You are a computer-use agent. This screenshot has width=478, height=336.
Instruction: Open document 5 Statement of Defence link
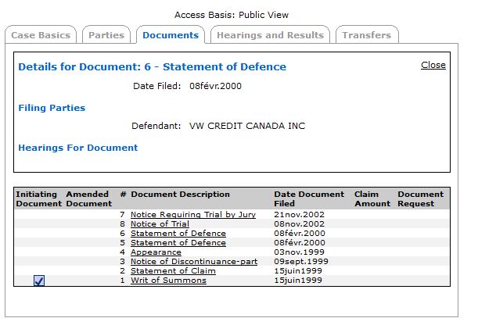click(178, 243)
